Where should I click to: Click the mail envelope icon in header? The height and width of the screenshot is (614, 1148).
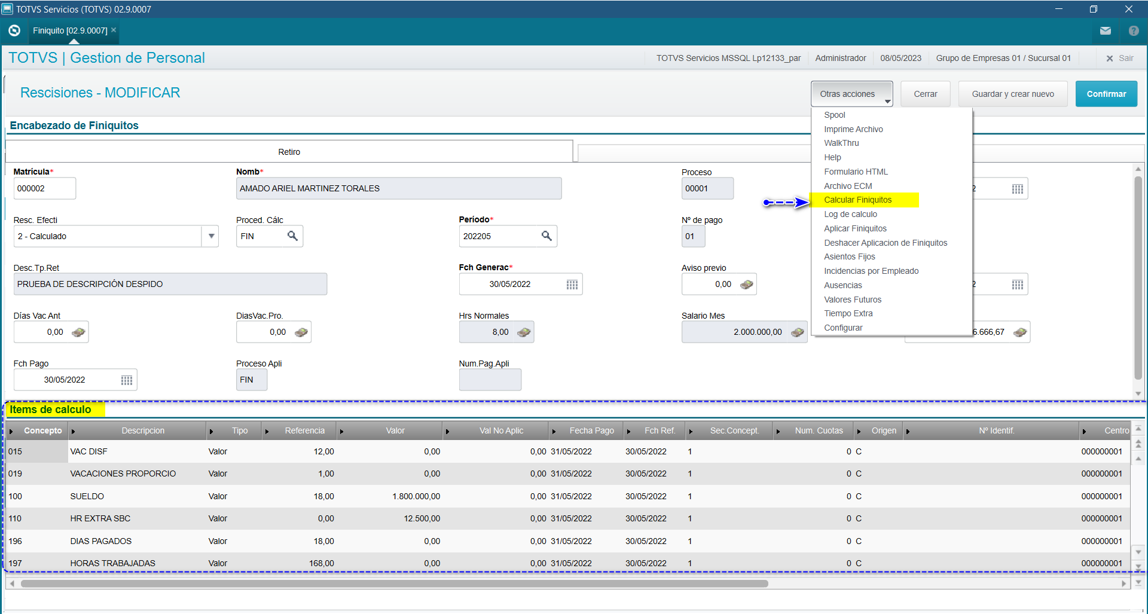point(1105,30)
